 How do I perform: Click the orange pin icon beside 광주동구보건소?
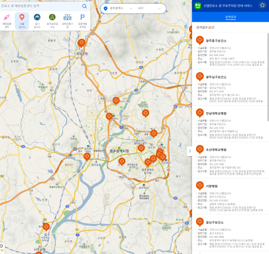[200, 40]
